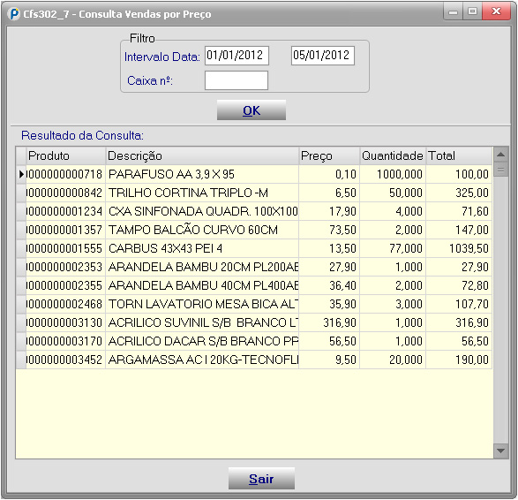Focus the end date field 05/01/2012
The height and width of the screenshot is (500, 518).
[323, 56]
